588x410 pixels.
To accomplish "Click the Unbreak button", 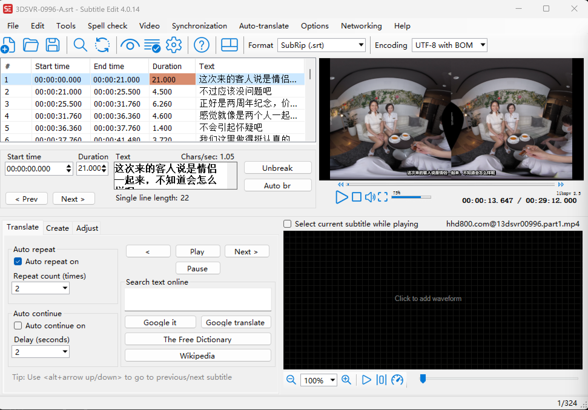I will (x=278, y=168).
